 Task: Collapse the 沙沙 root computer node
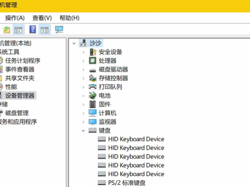(x=74, y=43)
